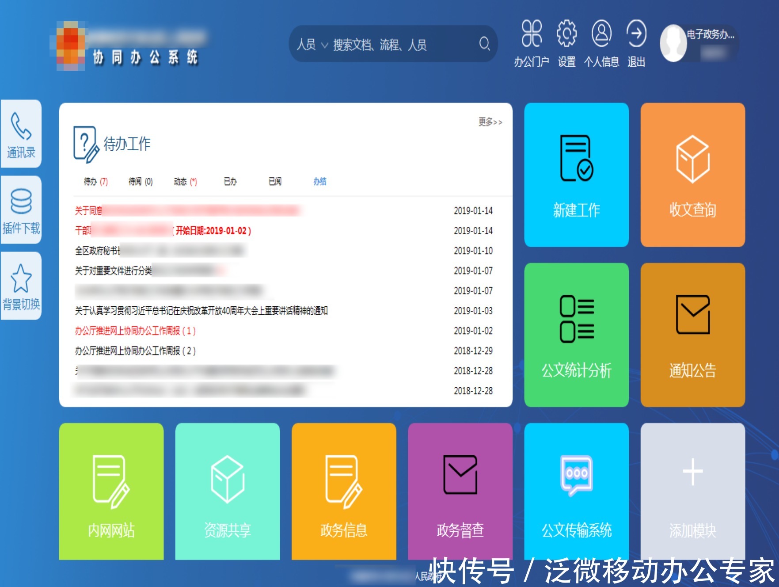Click the 添加模块 plus tile
Image resolution: width=779 pixels, height=587 pixels.
tap(692, 491)
